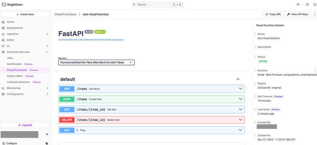Click the AI sparkle icon

3,46
